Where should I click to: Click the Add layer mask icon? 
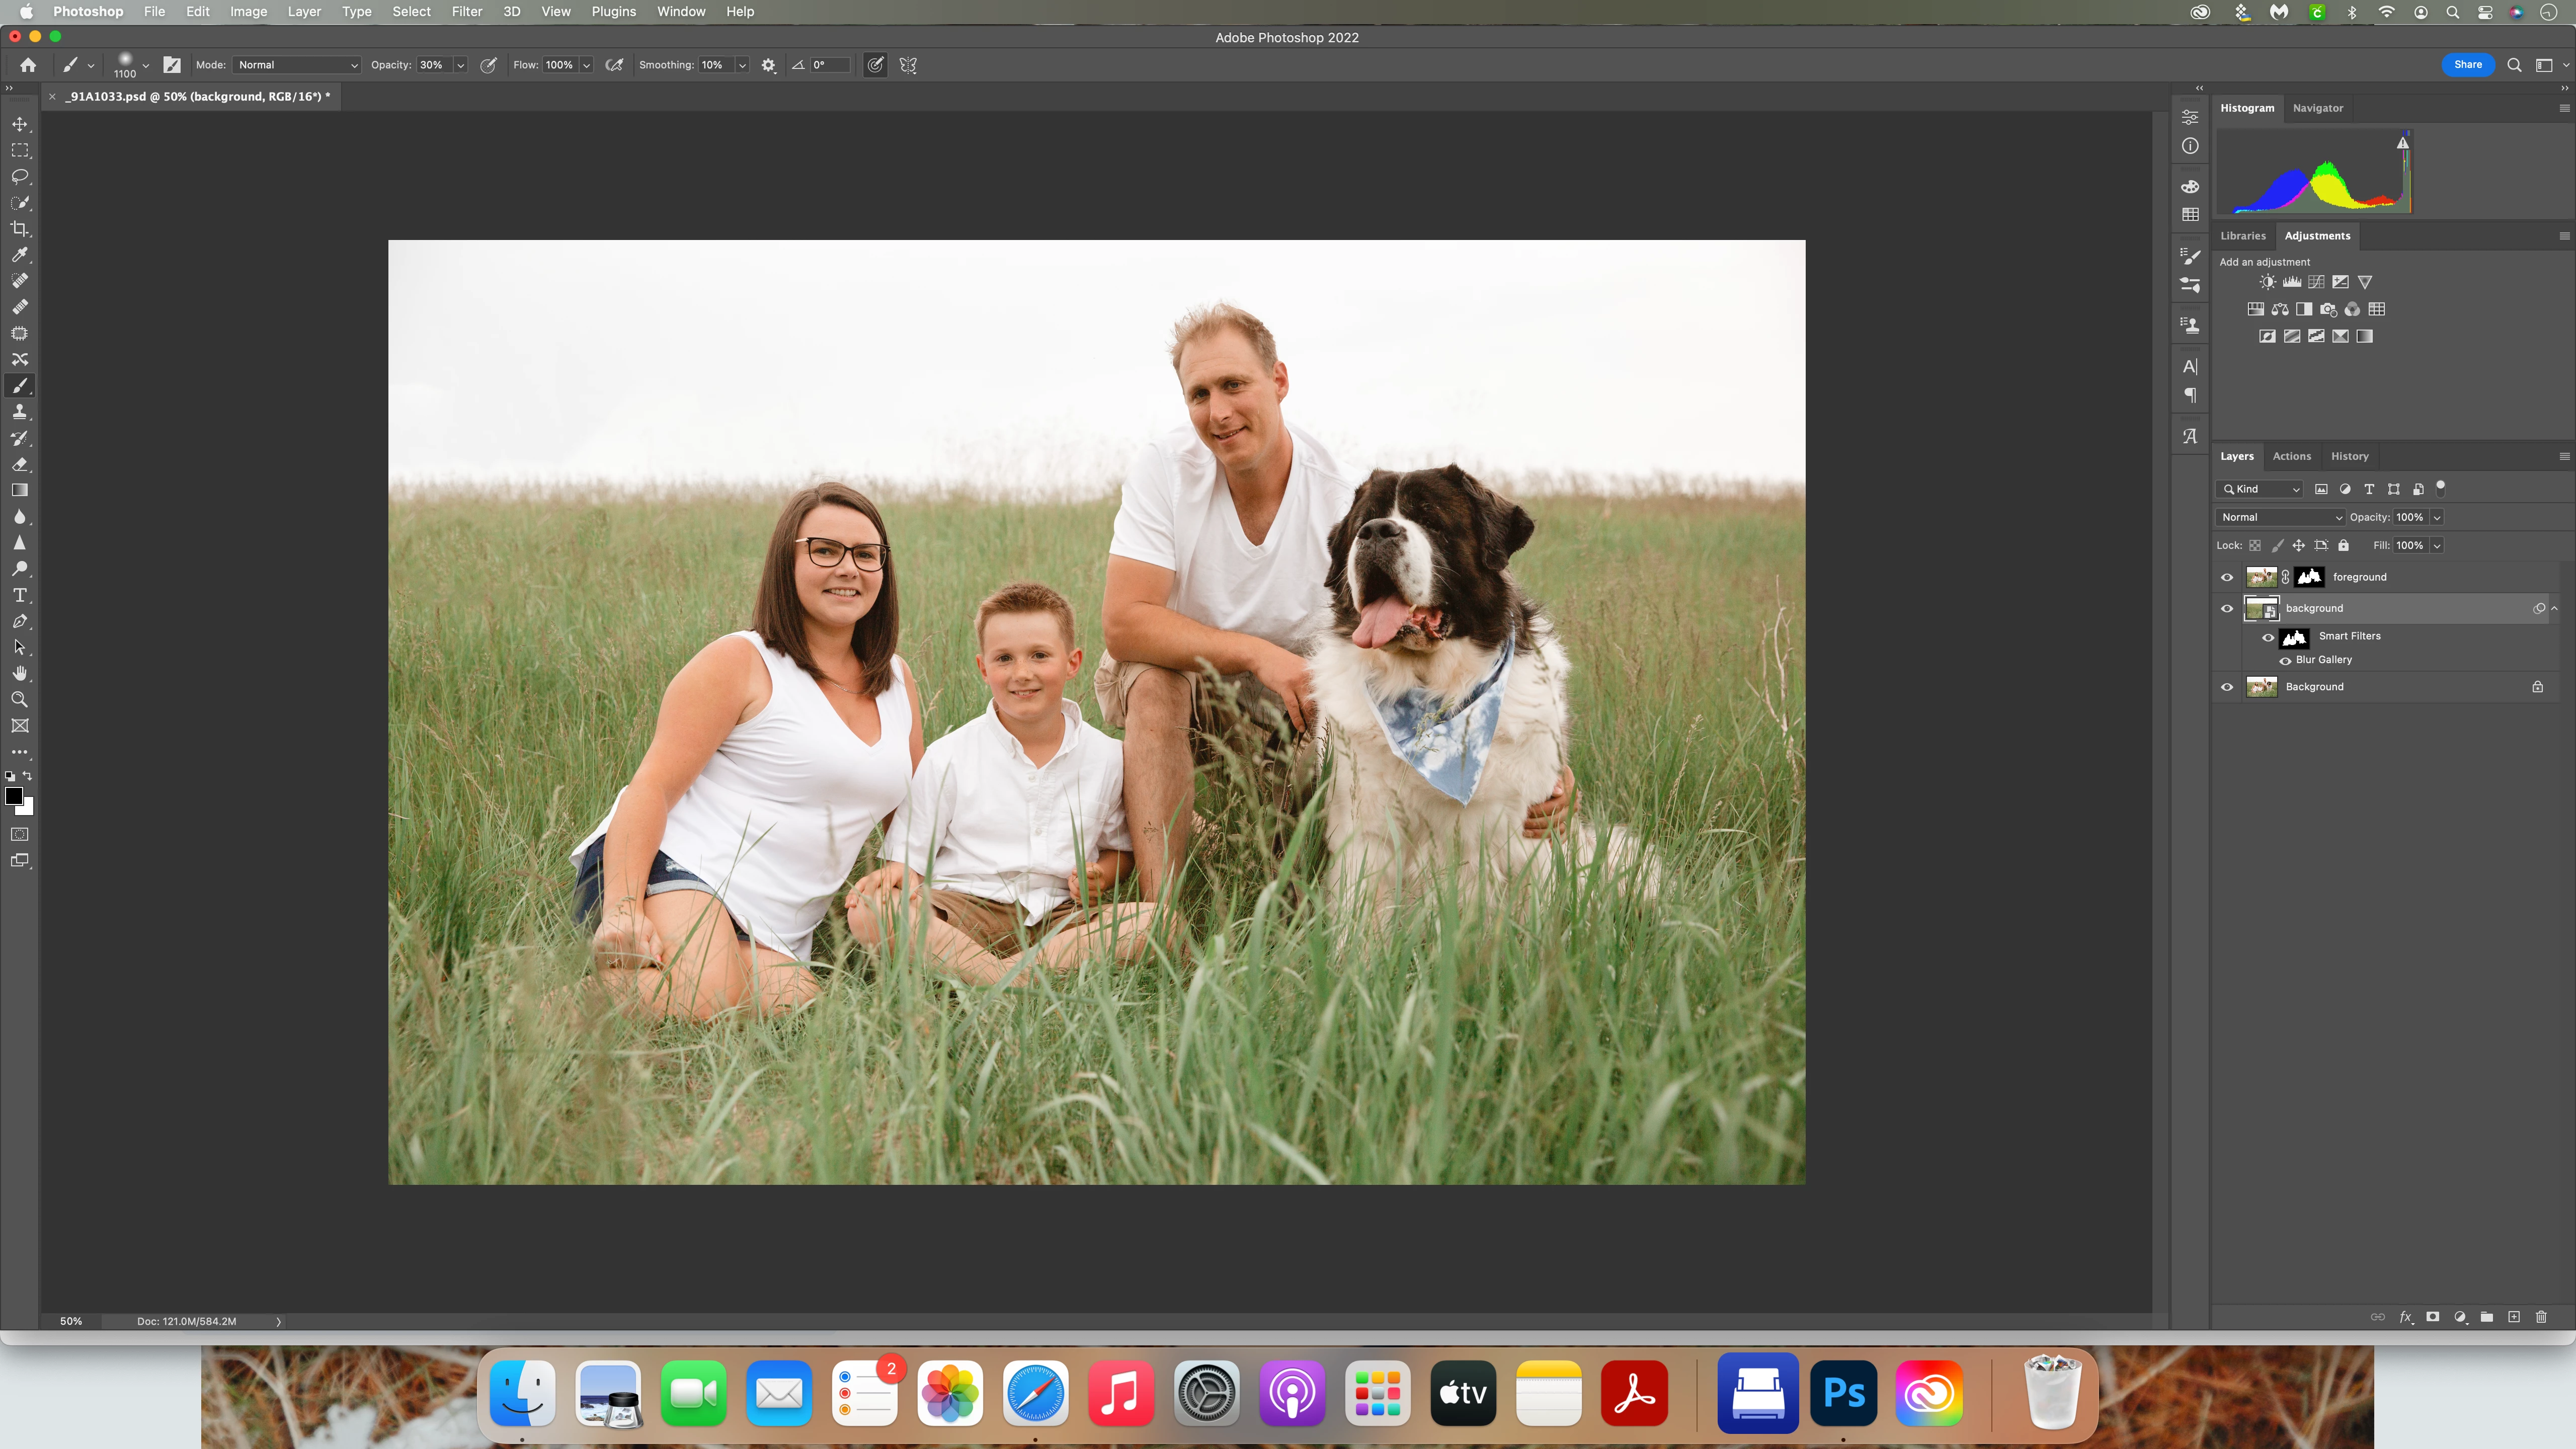[x=2432, y=1317]
